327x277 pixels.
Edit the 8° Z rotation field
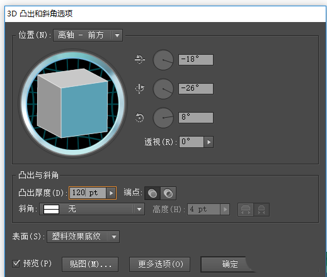(196, 118)
